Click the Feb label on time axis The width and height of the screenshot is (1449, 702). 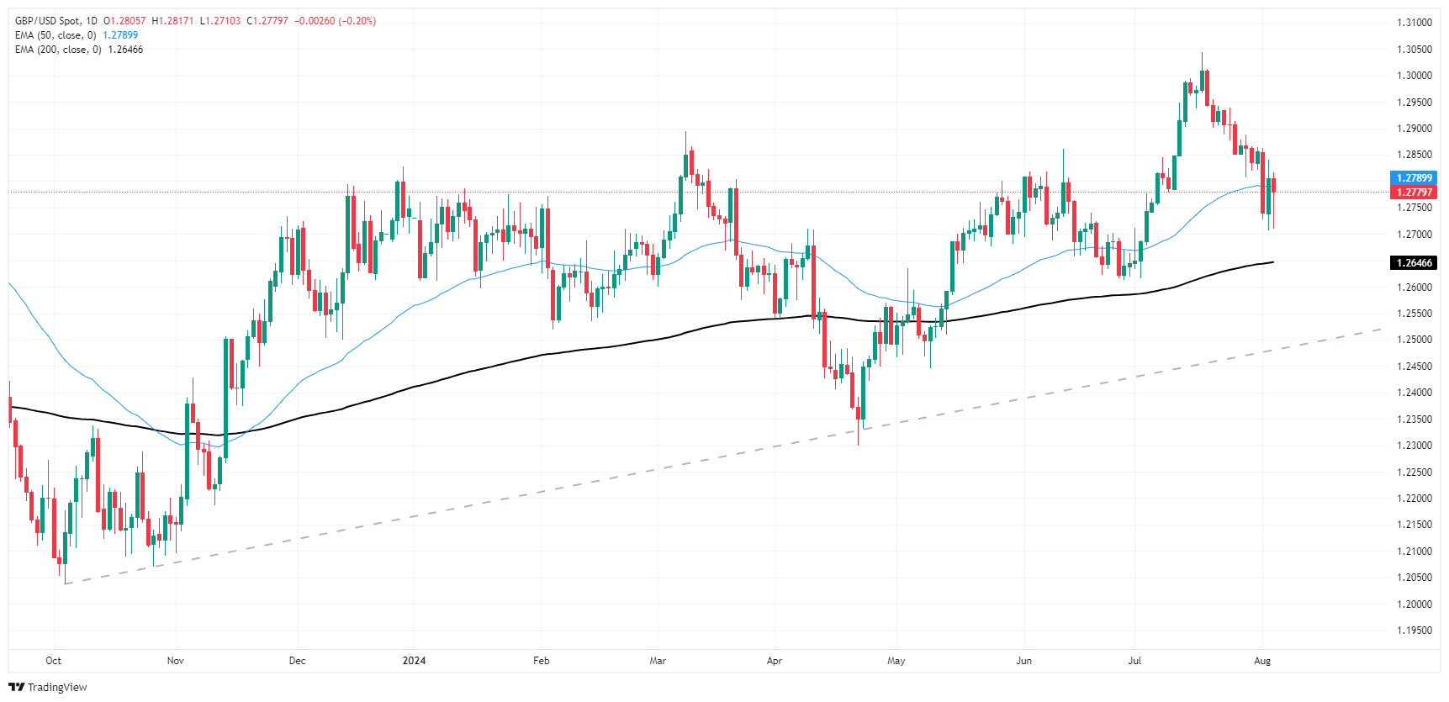[x=541, y=661]
